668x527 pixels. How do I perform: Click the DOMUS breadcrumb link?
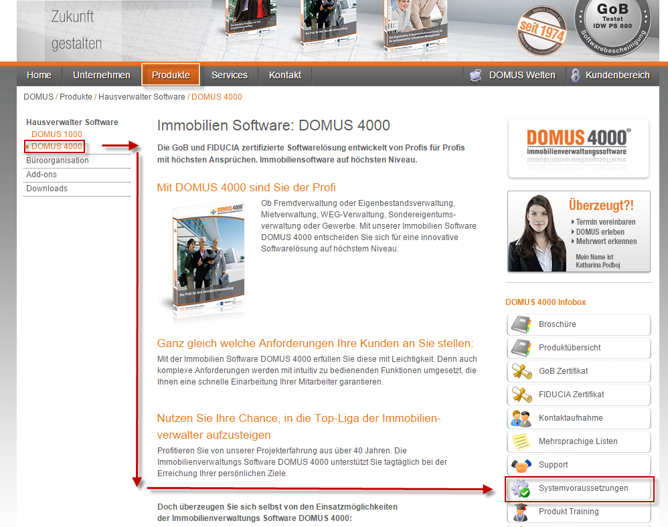38,97
